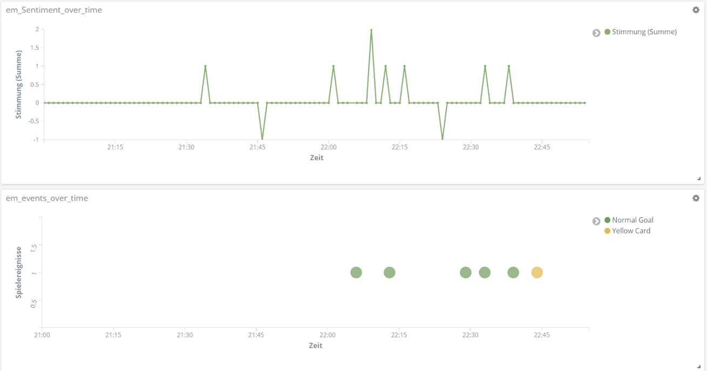Viewport: 707px width, 371px height.
Task: Click resize handle icon of events panel
Action: (699, 367)
